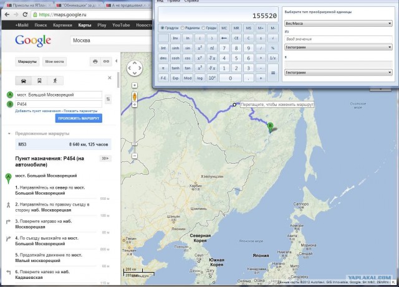
Task: Select the M53 suggested route row
Action: [63, 144]
